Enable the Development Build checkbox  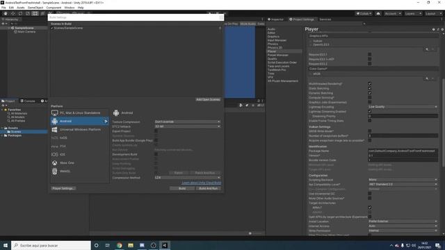click(156, 154)
